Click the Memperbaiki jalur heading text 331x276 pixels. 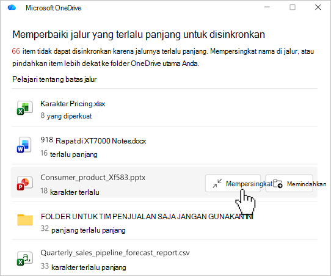(139, 34)
